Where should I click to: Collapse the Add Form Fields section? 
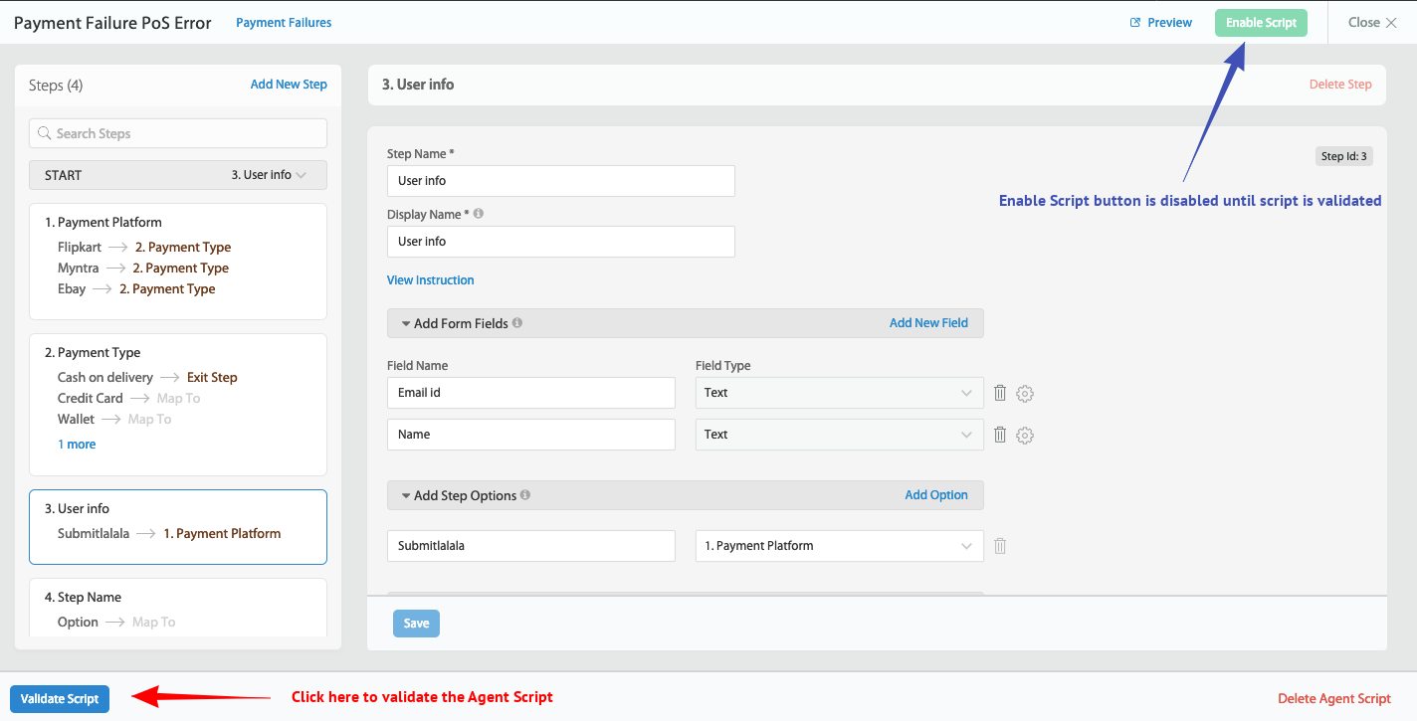pos(405,322)
